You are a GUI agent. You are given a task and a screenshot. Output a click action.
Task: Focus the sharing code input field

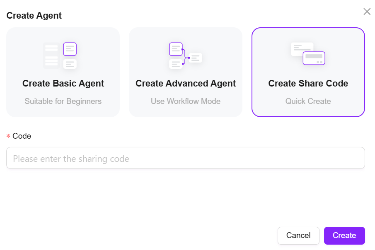(186, 158)
